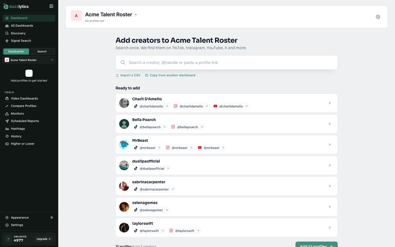The image size is (395, 247).
Task: Click Import a CSV link
Action: click(x=128, y=75)
